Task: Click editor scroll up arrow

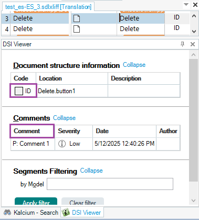Action: [x=194, y=16]
